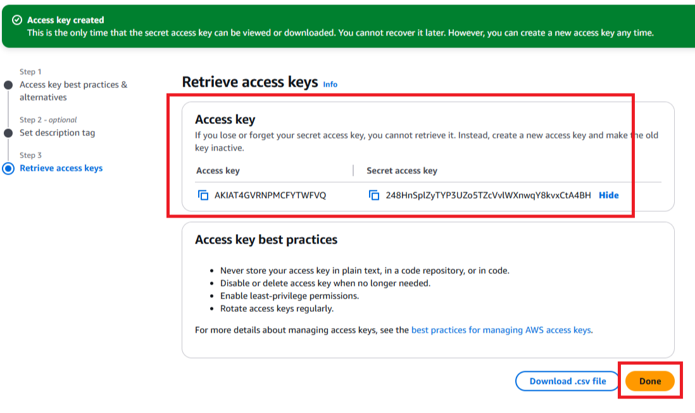The width and height of the screenshot is (695, 413).
Task: Click the Step 1 progress dot
Action: 8,85
